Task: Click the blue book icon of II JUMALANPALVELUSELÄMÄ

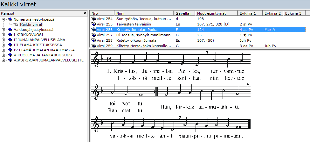Action: tap(10, 40)
